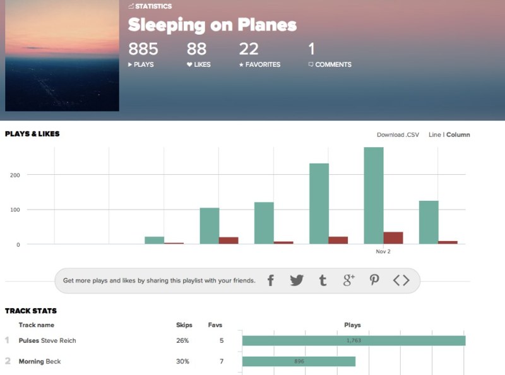Image resolution: width=505 pixels, height=375 pixels.
Task: Open the embed code sharing option
Action: pyautogui.click(x=400, y=279)
